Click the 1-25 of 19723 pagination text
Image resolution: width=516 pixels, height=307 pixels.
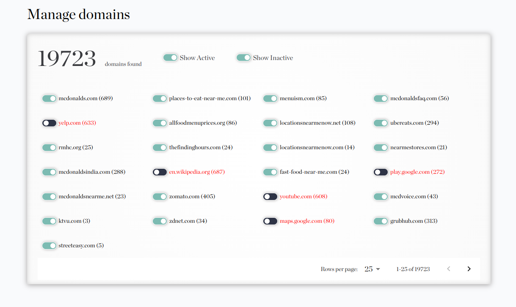(413, 269)
